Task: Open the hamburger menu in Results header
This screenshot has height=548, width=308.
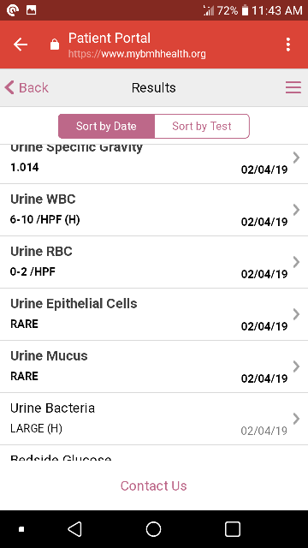Action: click(x=293, y=87)
